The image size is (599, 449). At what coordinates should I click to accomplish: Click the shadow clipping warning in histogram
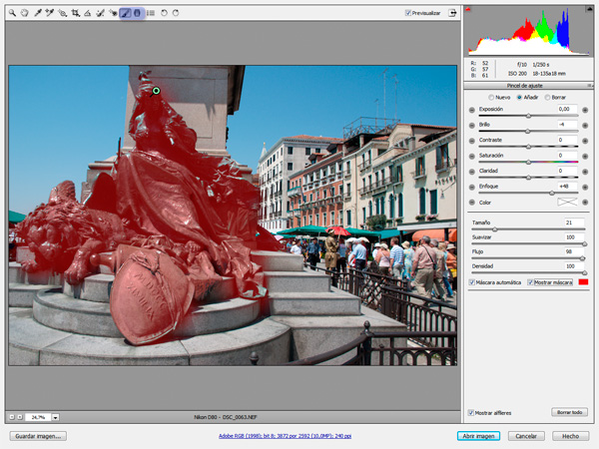(468, 9)
